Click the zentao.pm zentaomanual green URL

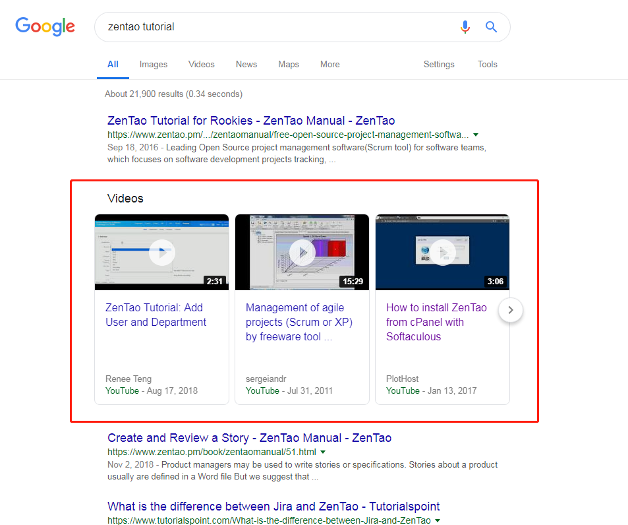click(288, 135)
